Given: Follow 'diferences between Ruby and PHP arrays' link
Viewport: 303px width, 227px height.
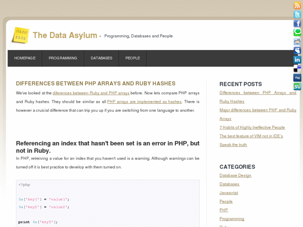Looking at the screenshot, I should tap(91, 93).
